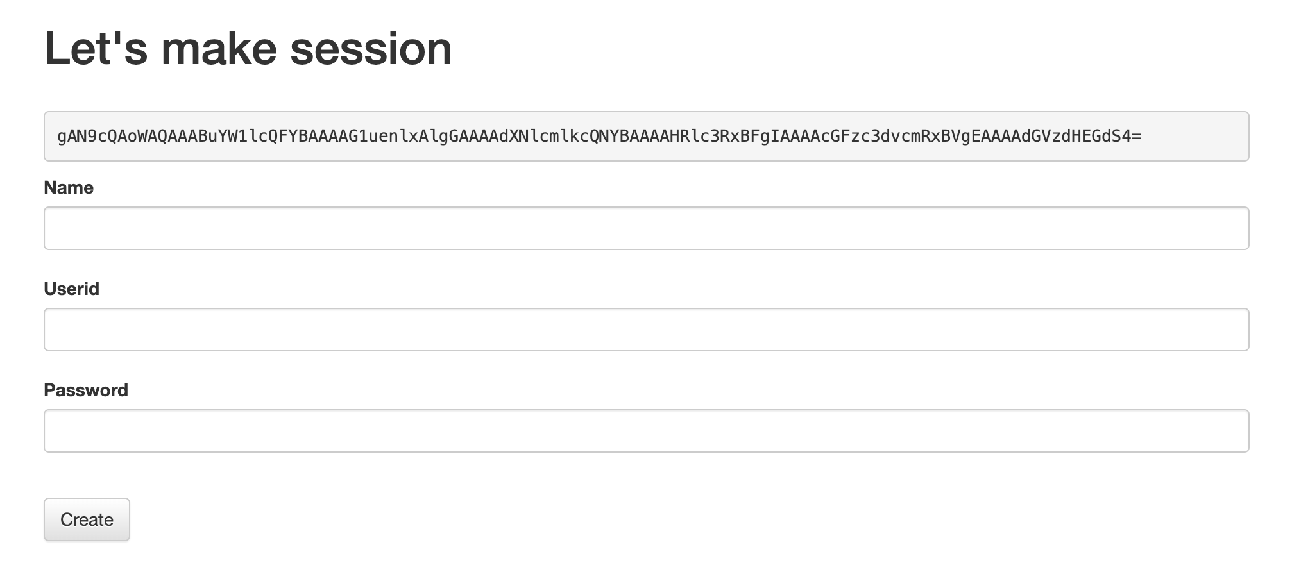Click the Password label
Screen dimensions: 1301x581
click(x=85, y=389)
